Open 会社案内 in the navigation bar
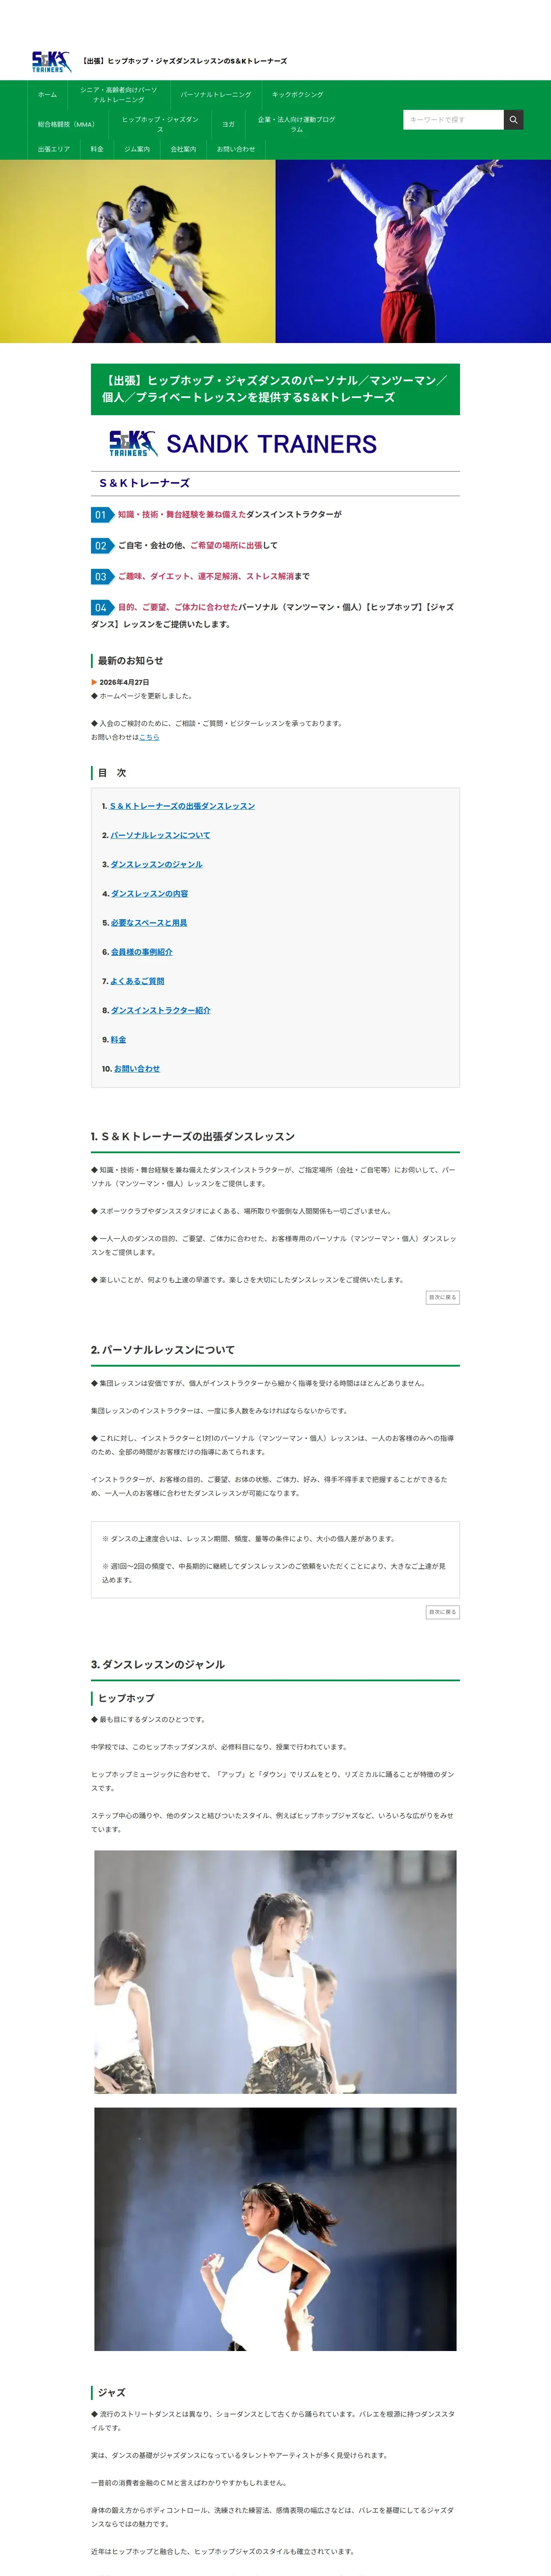 183,149
